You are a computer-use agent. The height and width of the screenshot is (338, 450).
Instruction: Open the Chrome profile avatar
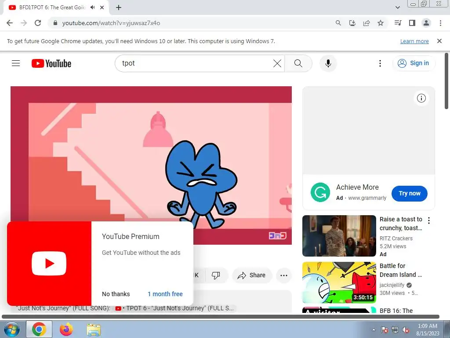426,23
